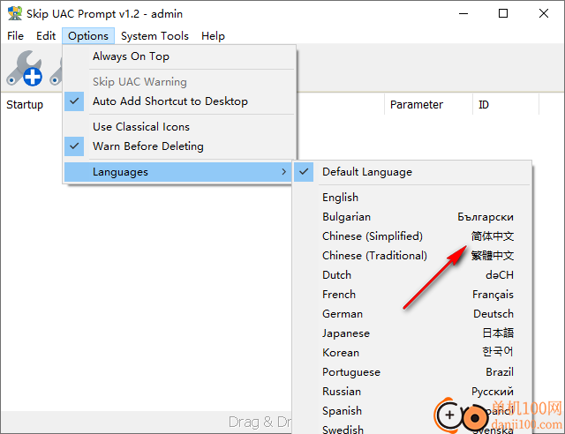Image resolution: width=565 pixels, height=434 pixels.
Task: Choose Russian language
Action: point(412,392)
